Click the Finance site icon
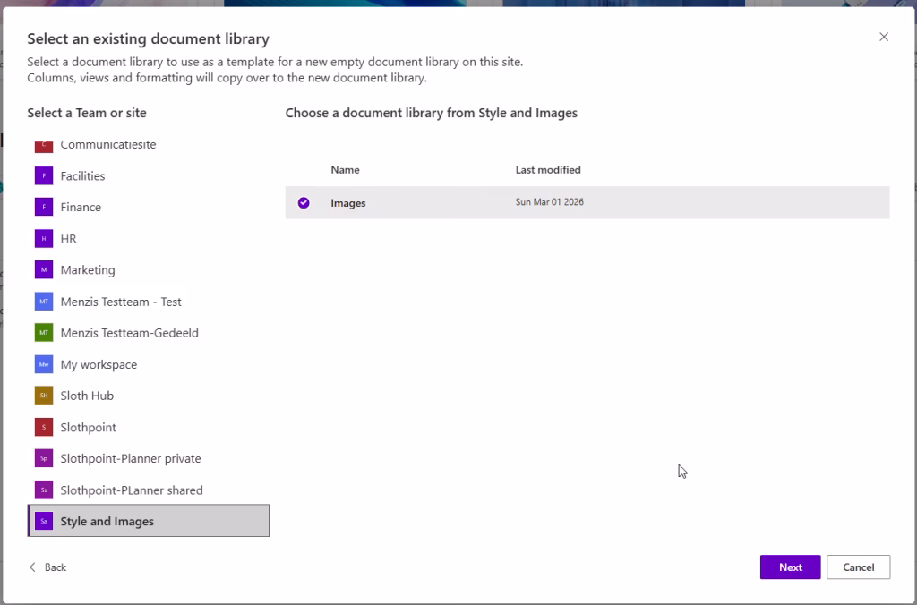Viewport: 917px width, 605px height. 44,208
